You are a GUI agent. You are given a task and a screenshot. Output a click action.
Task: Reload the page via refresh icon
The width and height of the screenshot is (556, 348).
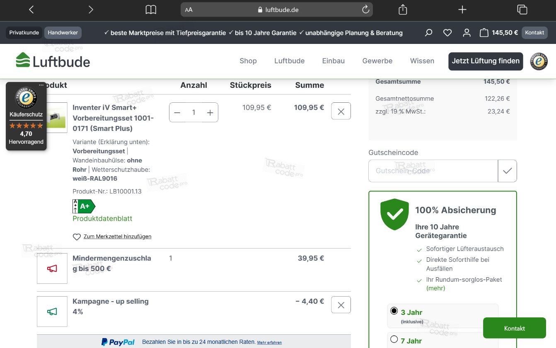click(365, 10)
